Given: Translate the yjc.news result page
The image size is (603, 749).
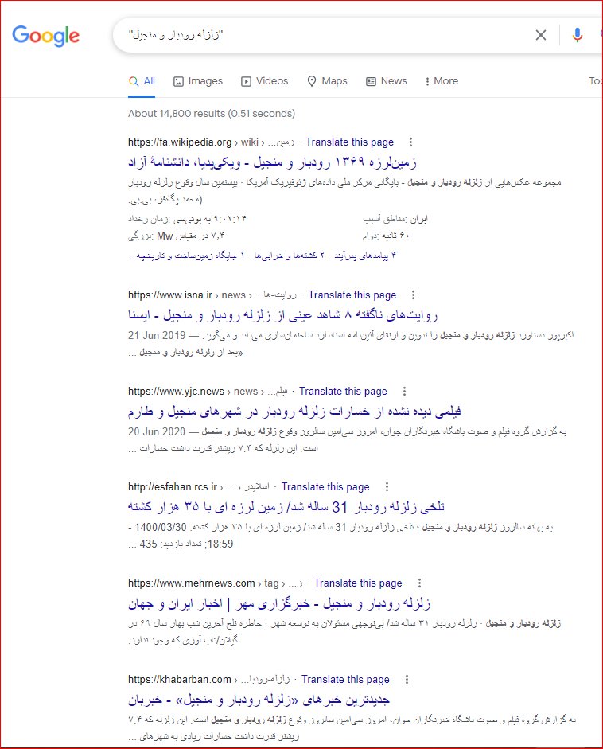Looking at the screenshot, I should pos(343,392).
